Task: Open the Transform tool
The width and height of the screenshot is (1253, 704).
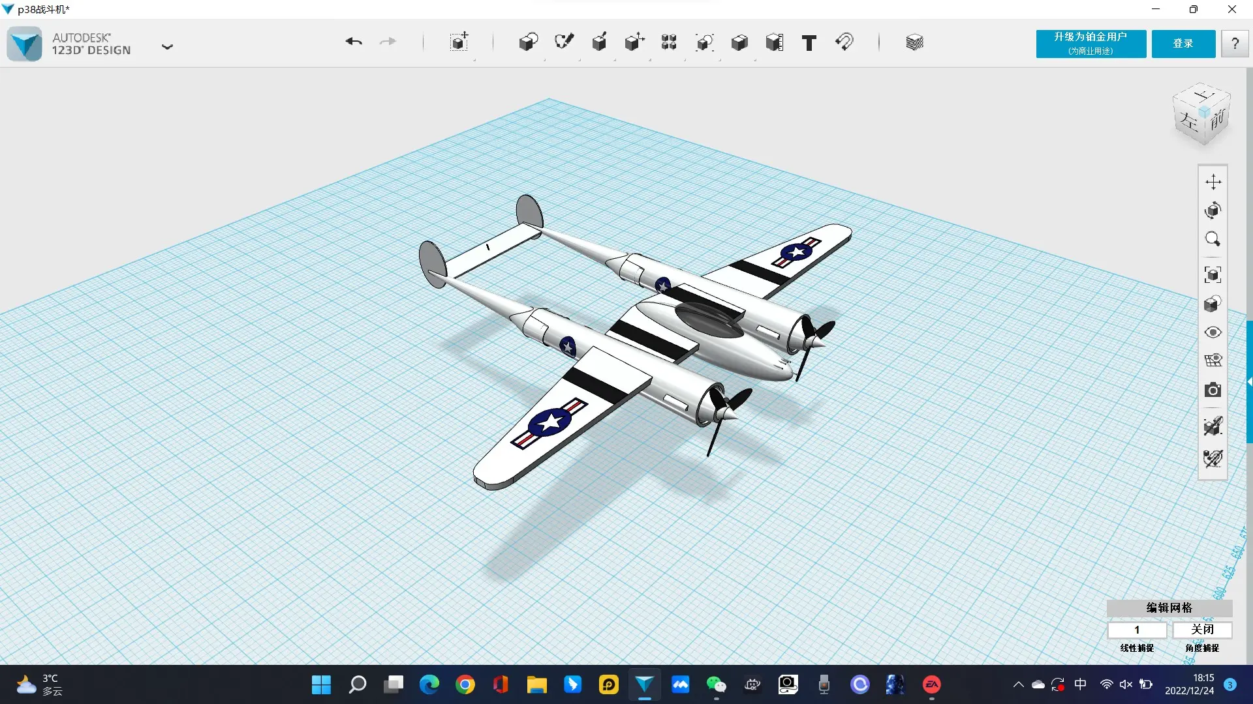Action: [x=459, y=42]
